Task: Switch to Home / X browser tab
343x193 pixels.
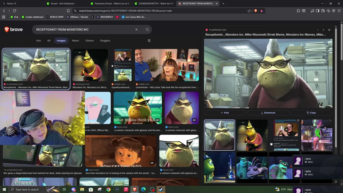Action: 21,3
